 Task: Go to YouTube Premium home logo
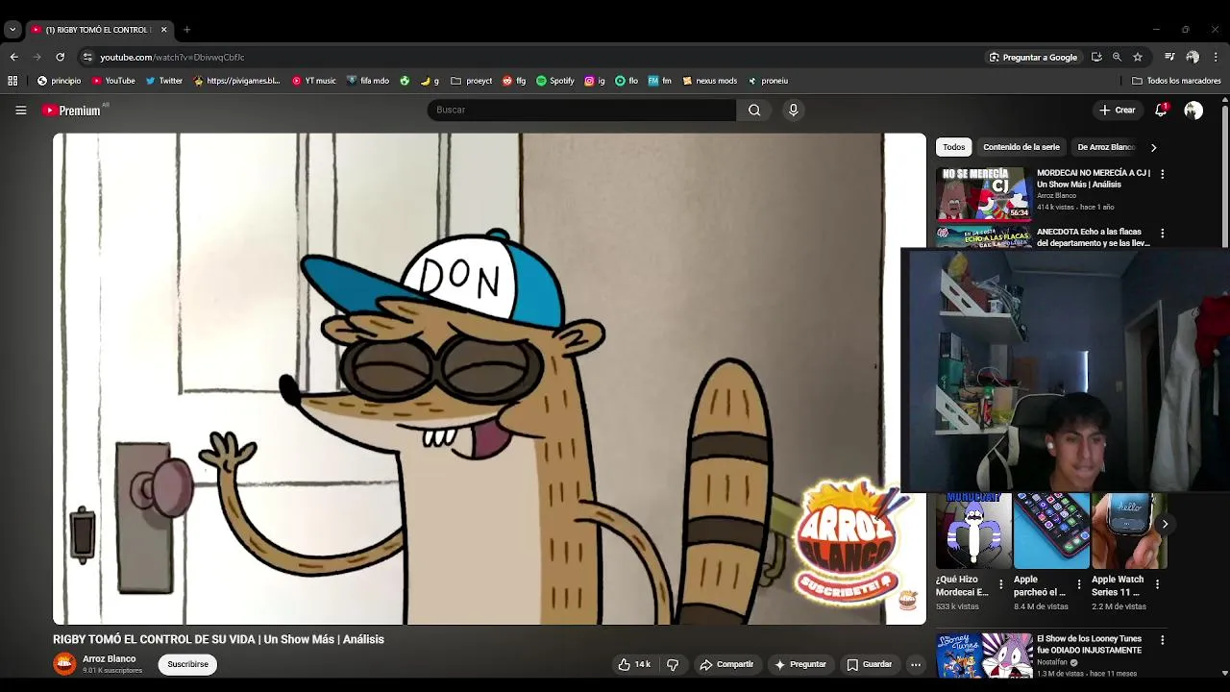tap(72, 111)
